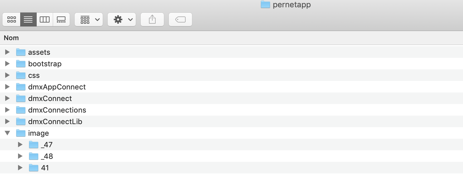The image size is (463, 174).
Task: Sort by the Nom column header
Action: pos(11,38)
